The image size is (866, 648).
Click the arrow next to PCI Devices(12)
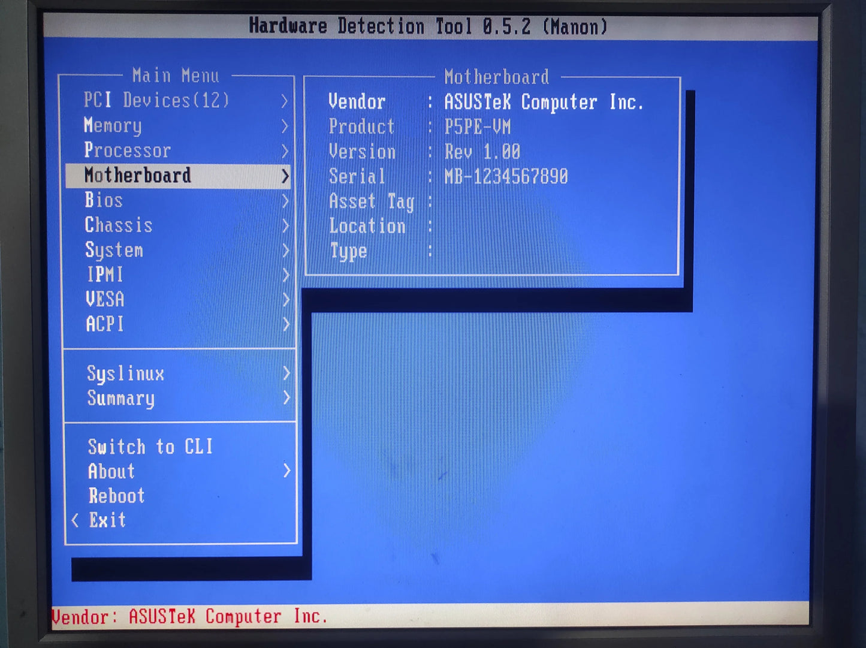point(285,101)
